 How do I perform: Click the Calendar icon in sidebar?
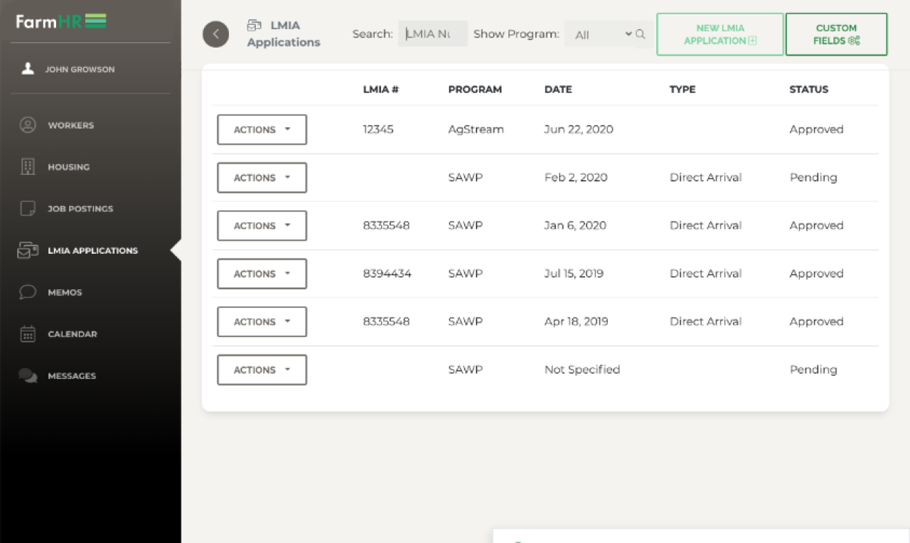pyautogui.click(x=28, y=334)
